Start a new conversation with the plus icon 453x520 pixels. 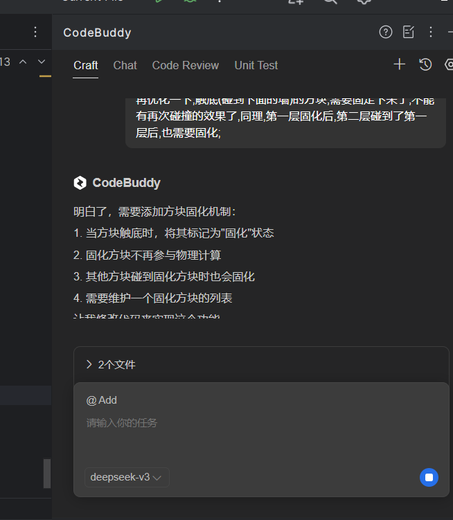tap(399, 64)
